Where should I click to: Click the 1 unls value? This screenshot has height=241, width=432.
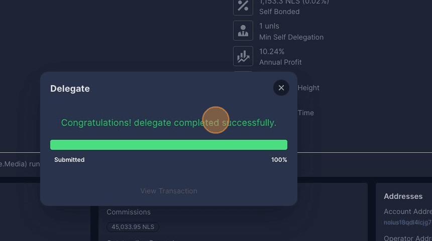click(269, 26)
